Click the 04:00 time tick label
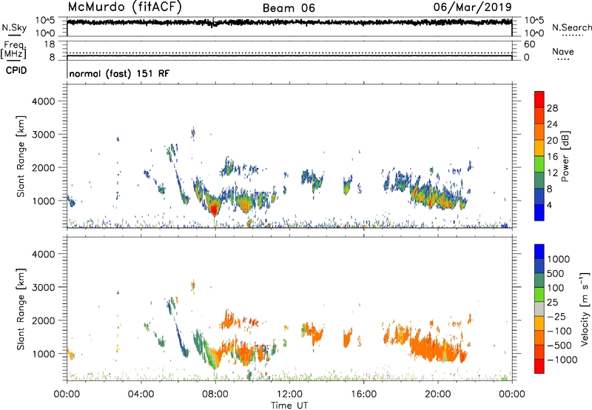 coord(141,394)
